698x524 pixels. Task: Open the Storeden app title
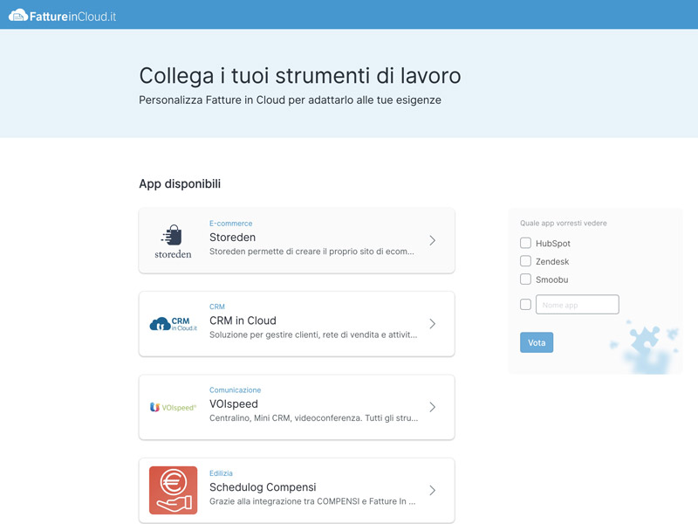point(232,237)
